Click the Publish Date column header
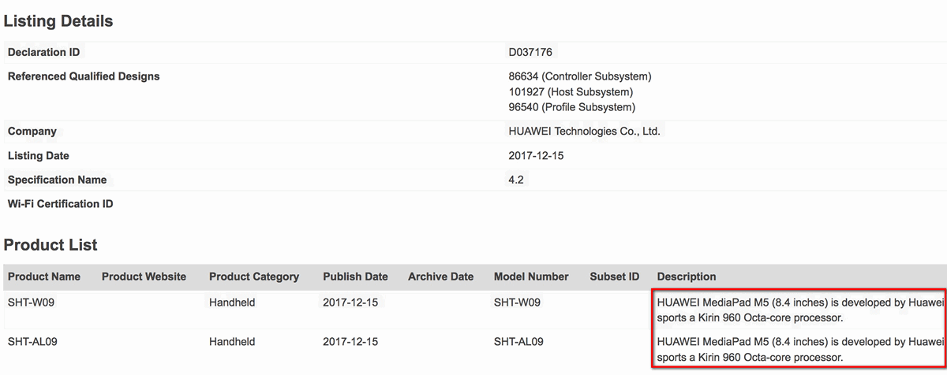Screen dimensions: 947x375 coord(356,277)
